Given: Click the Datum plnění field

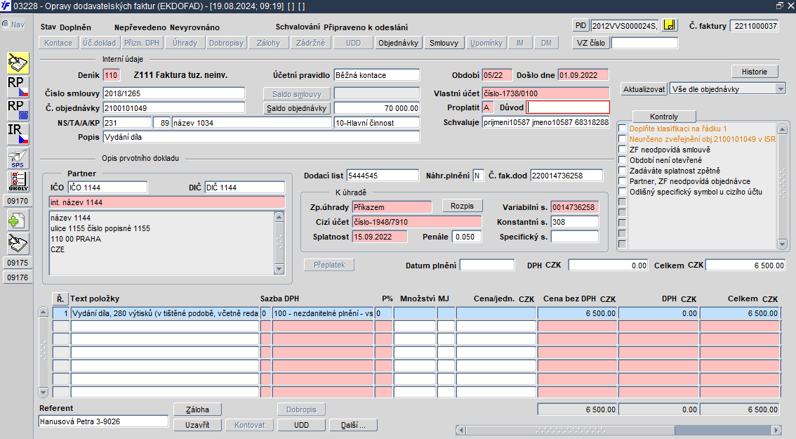Looking at the screenshot, I should [x=487, y=266].
